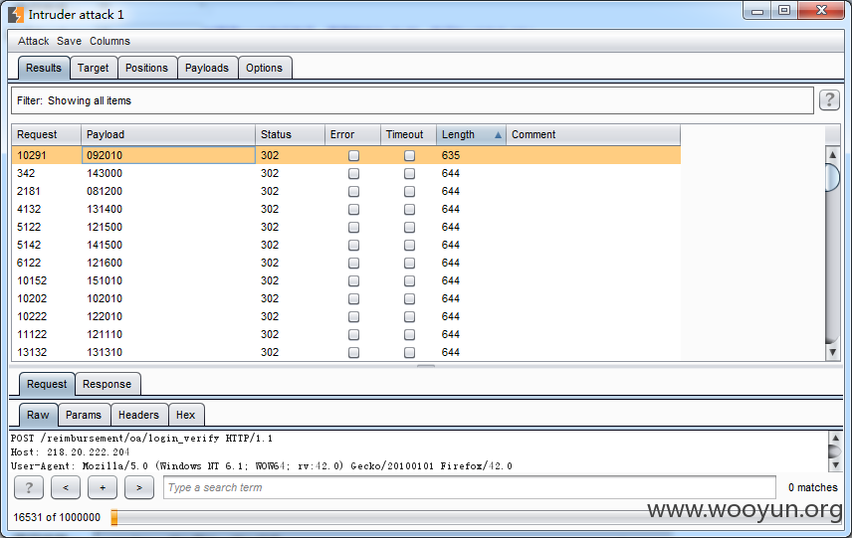Select row with request number 11122
852x538 pixels.
click(x=346, y=335)
